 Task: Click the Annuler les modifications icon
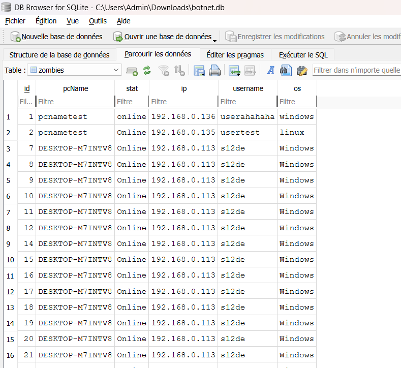tap(340, 37)
